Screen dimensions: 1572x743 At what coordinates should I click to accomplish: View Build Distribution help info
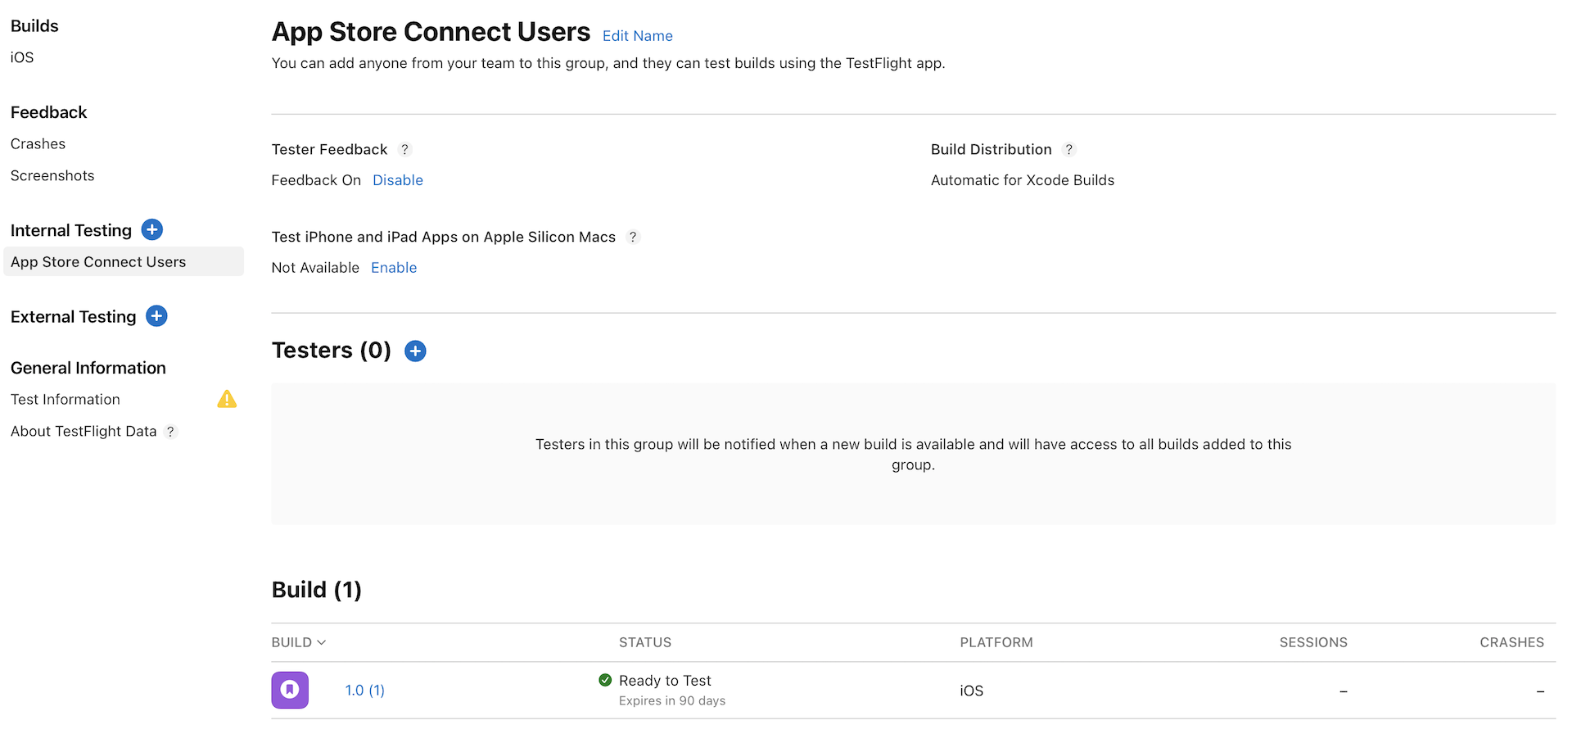1069,150
